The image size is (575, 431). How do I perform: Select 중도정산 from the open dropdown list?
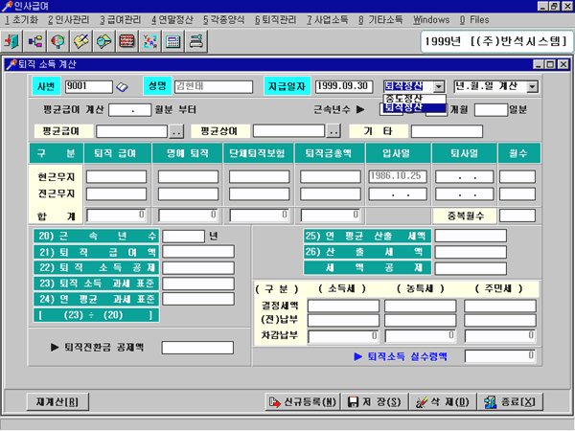click(x=402, y=98)
